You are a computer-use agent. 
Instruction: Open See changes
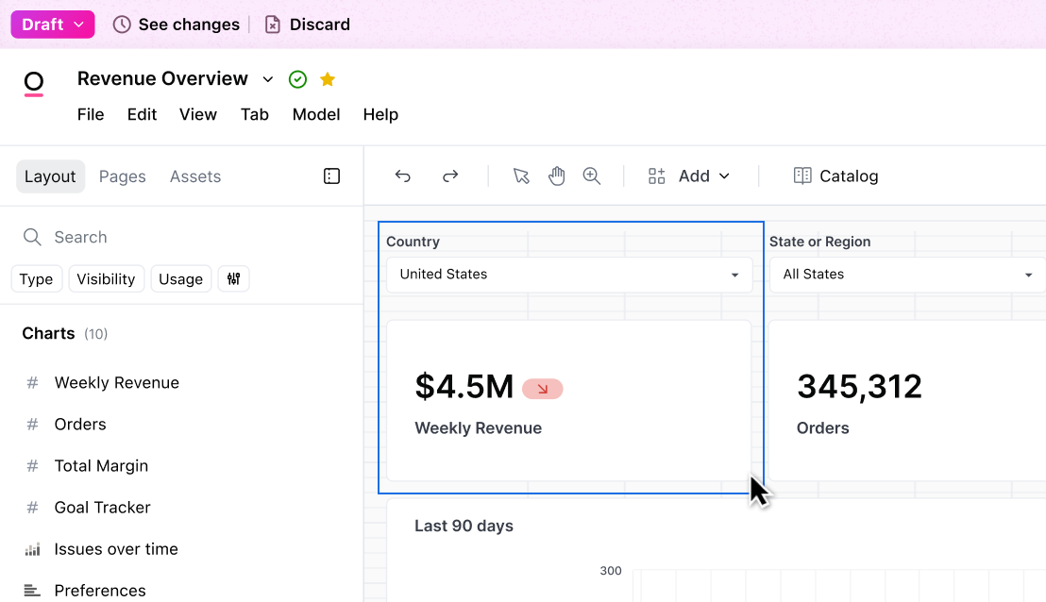coord(176,24)
